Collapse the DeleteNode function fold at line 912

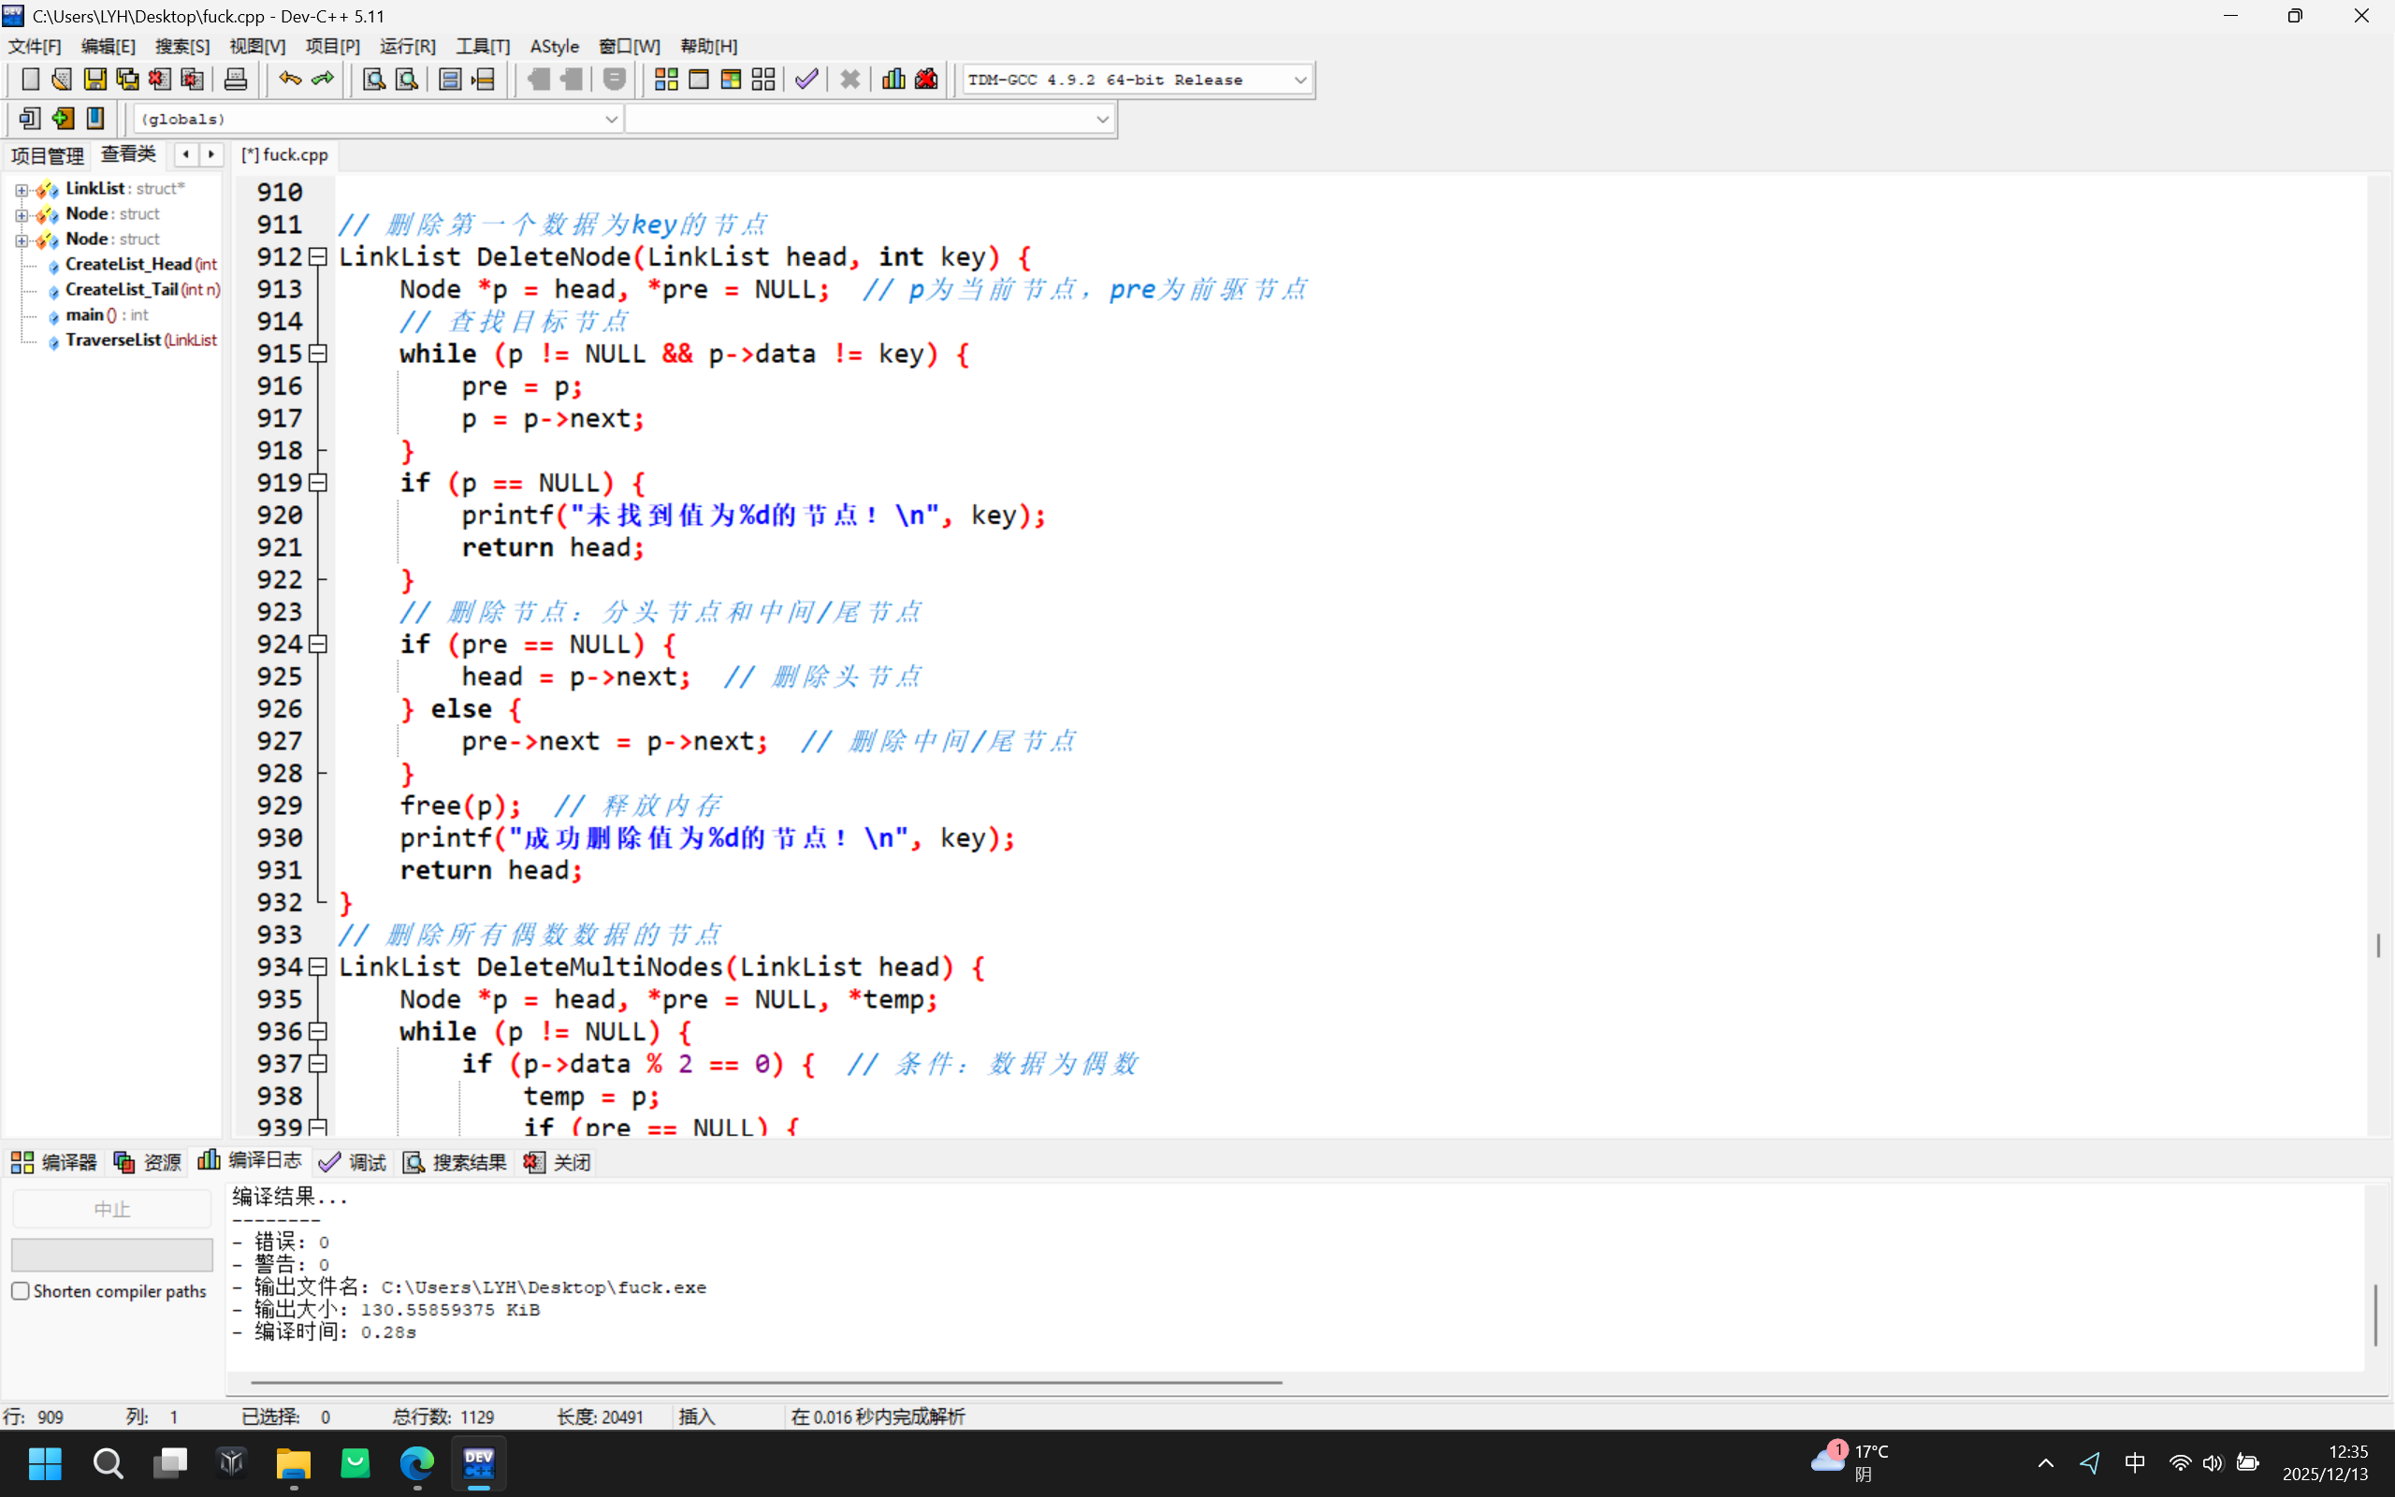[x=318, y=256]
